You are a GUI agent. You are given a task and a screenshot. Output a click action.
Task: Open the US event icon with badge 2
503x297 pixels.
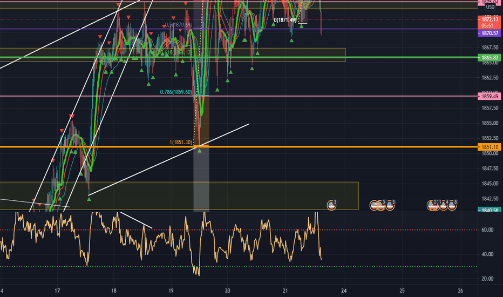[x=432, y=205]
